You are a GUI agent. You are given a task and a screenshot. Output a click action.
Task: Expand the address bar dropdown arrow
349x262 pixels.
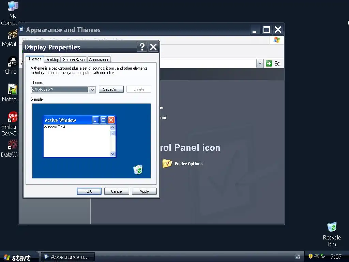coord(260,63)
